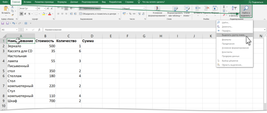Click the decrease indent icon
Image resolution: width=267 pixels, height=113 pixels.
71,14
